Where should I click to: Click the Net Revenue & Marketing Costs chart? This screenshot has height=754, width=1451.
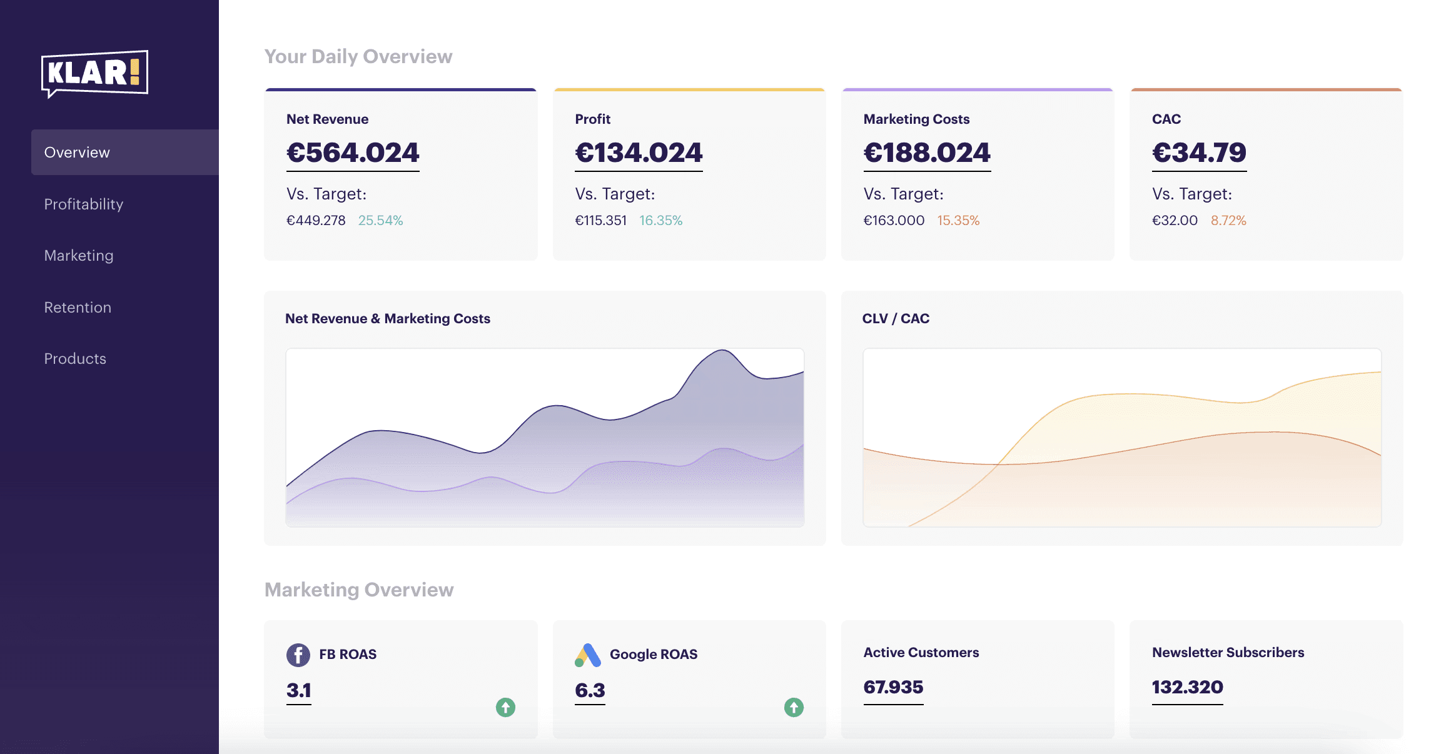click(x=545, y=438)
